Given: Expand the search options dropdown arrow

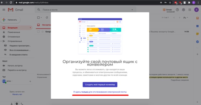Looking at the screenshot, I should point(132,10).
